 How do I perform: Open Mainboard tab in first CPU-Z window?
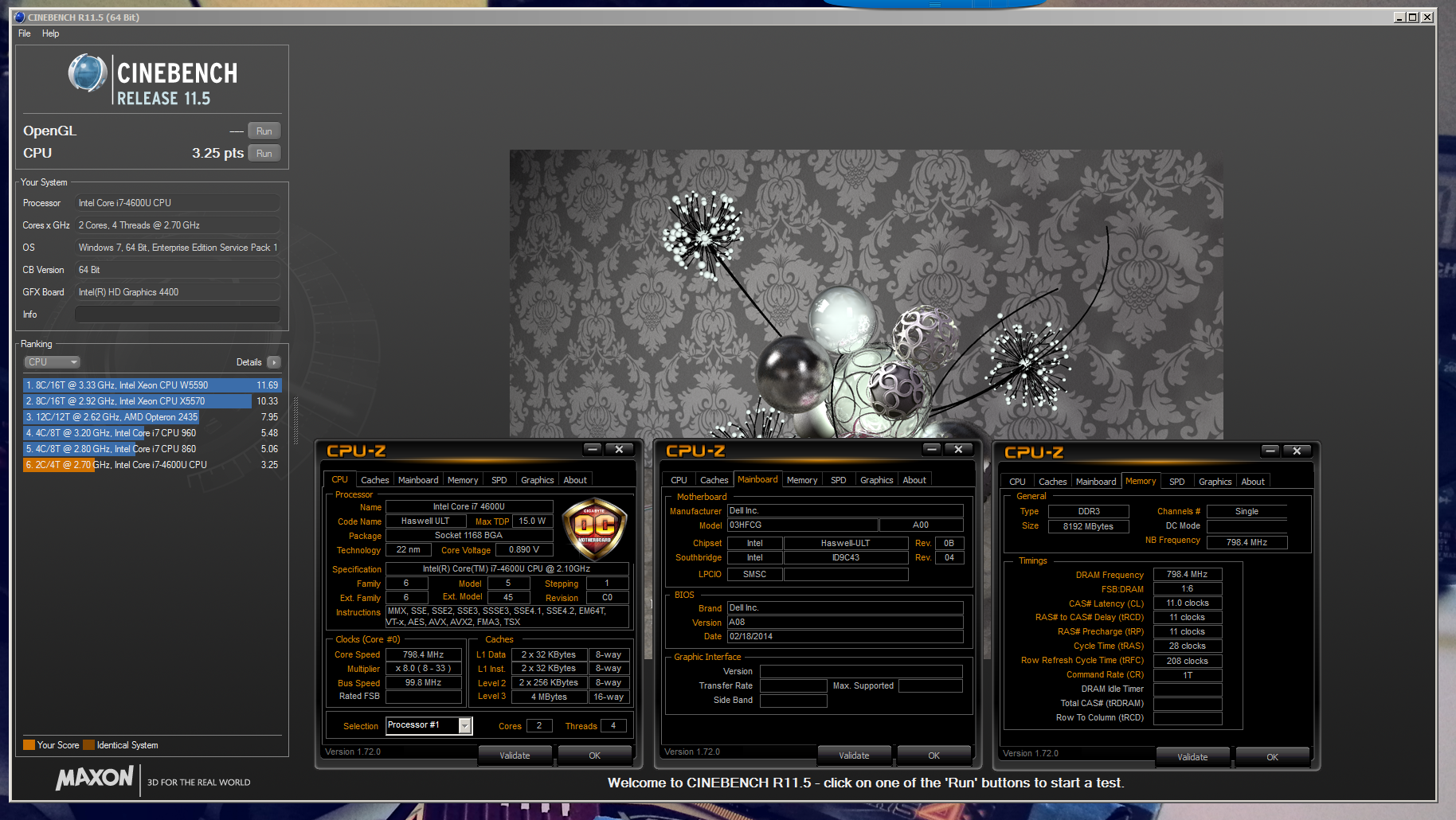418,480
